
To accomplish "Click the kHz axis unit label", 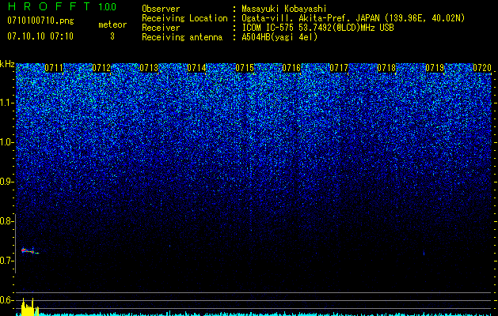I will 7,64.
